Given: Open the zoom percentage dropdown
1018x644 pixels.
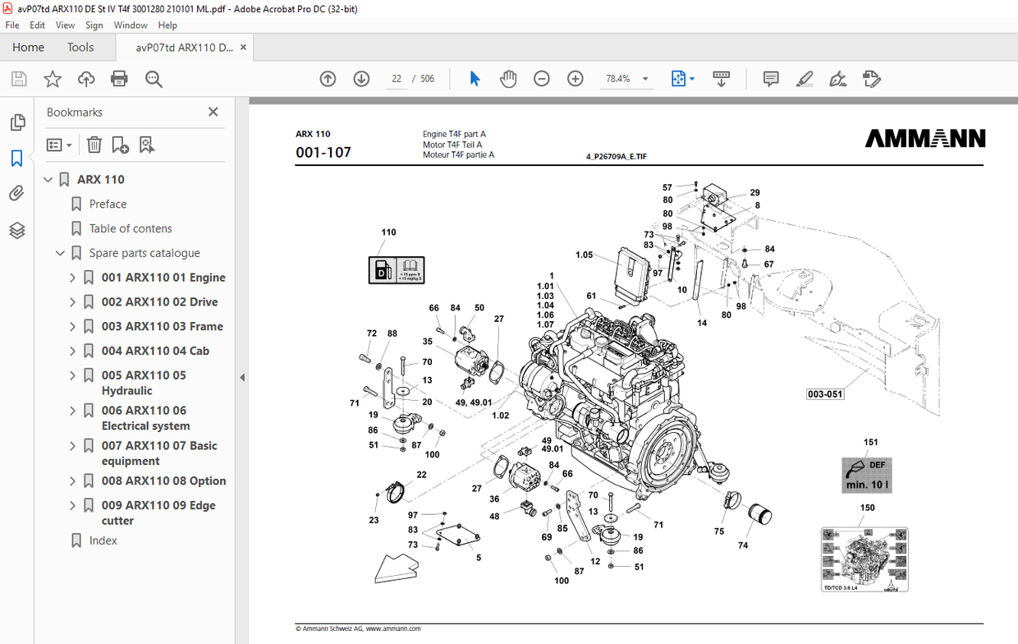Looking at the screenshot, I should coord(646,78).
